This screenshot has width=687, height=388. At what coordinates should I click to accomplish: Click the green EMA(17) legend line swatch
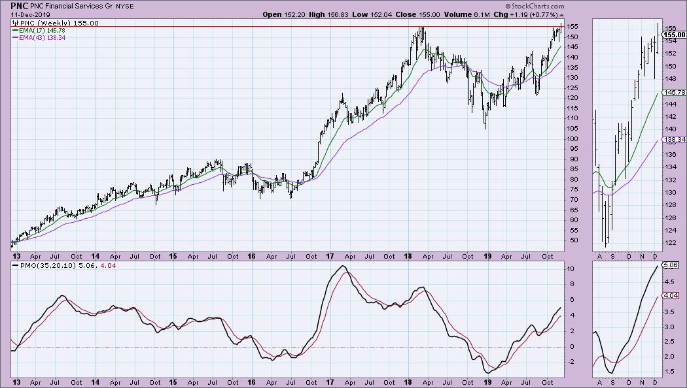(15, 31)
